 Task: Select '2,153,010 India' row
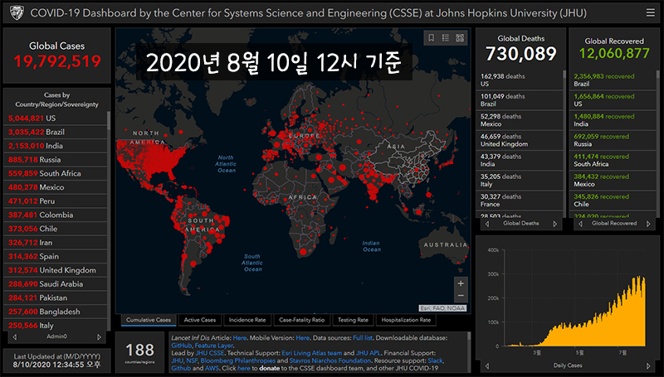[55, 146]
